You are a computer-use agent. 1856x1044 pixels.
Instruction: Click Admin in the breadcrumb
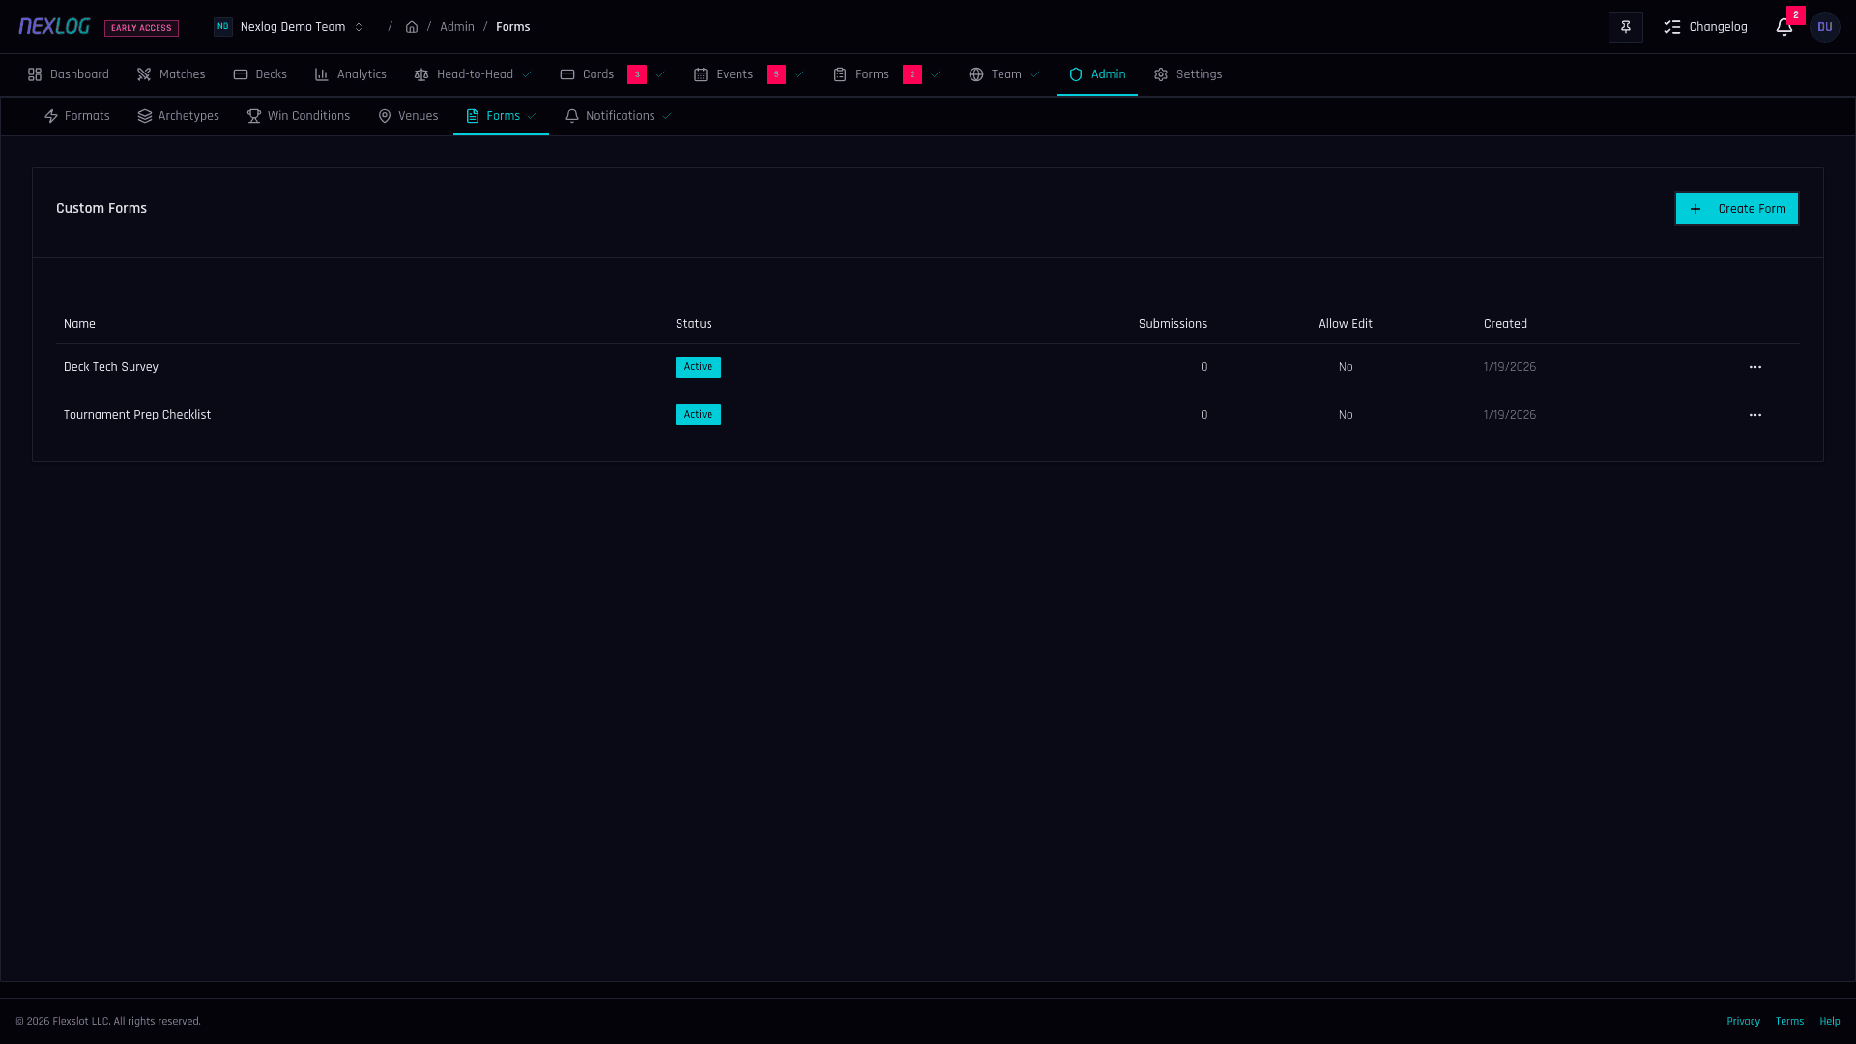click(x=457, y=27)
